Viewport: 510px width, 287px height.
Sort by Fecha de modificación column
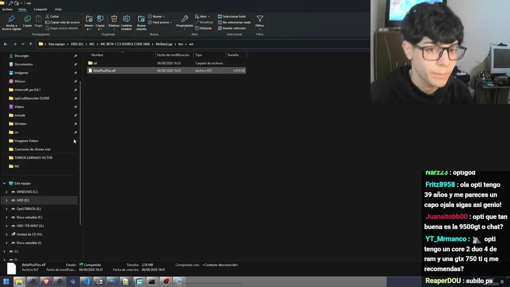pos(175,55)
